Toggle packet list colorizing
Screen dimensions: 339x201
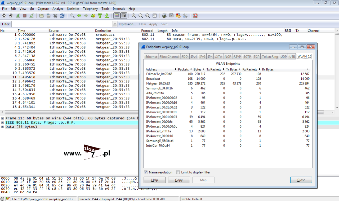[117, 16]
